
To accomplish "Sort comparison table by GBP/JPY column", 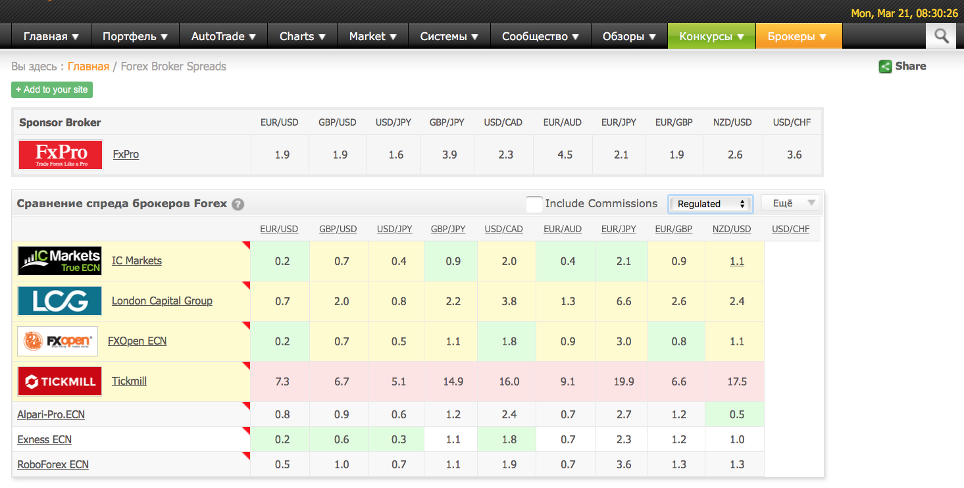I will (x=448, y=229).
